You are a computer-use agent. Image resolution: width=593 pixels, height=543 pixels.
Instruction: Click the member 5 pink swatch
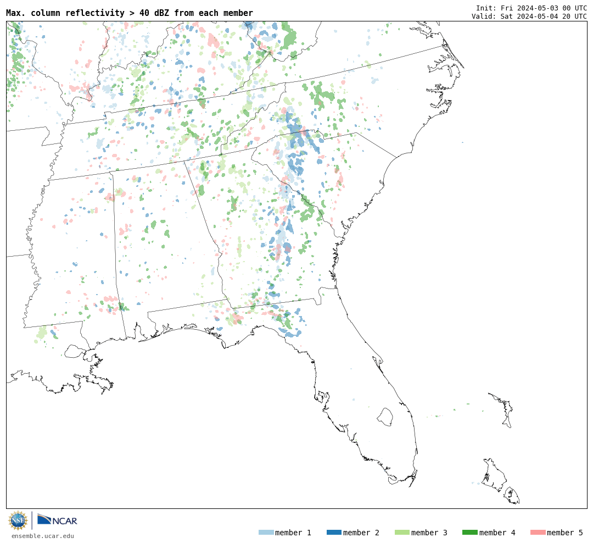pos(538,533)
